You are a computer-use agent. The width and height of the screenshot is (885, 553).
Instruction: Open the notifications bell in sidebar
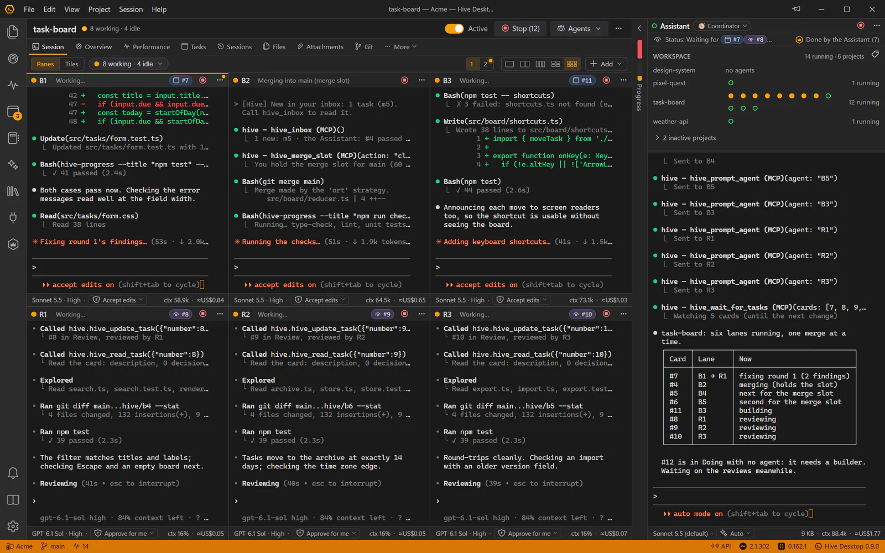click(x=13, y=473)
